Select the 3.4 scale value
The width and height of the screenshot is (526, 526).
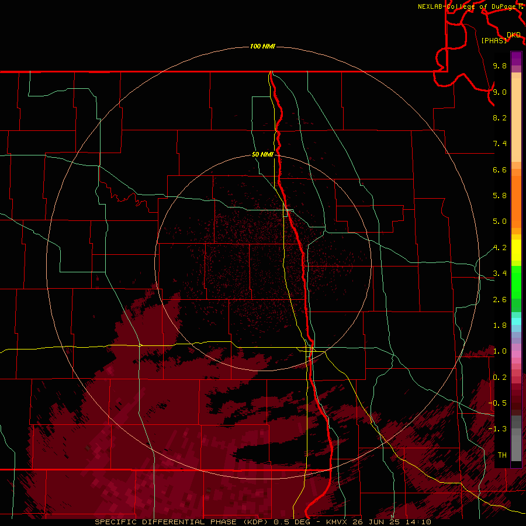click(x=500, y=274)
